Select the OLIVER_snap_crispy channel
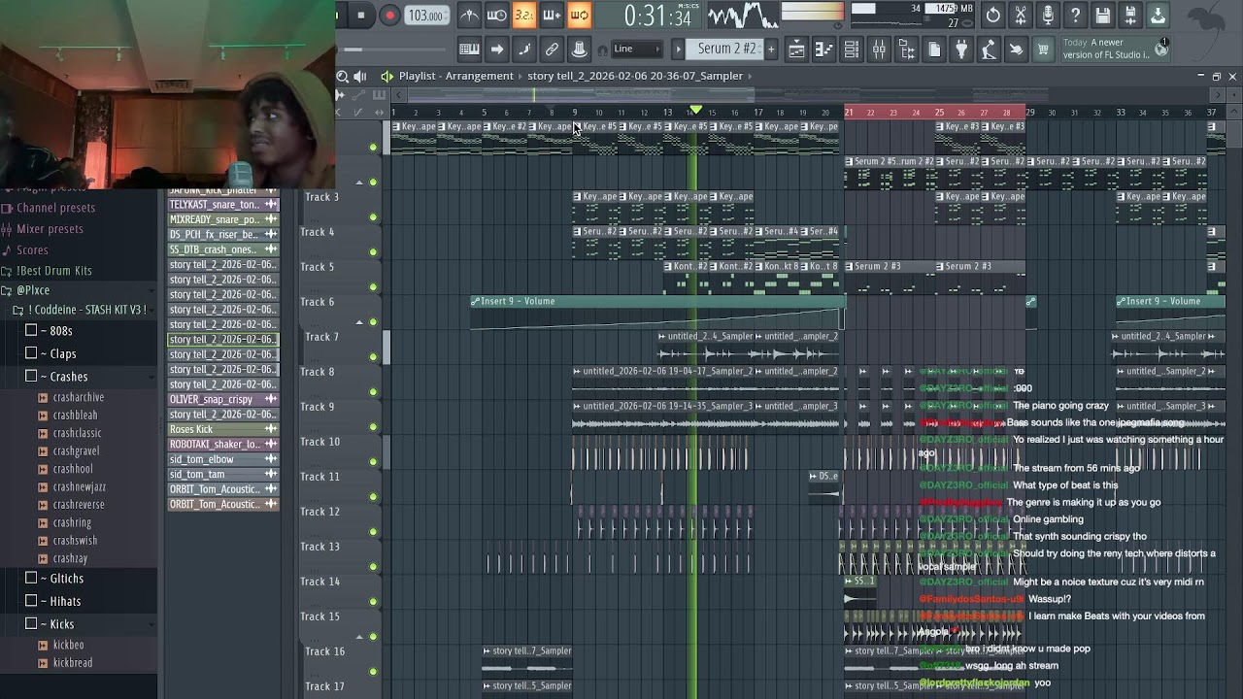The width and height of the screenshot is (1243, 699). pyautogui.click(x=223, y=399)
